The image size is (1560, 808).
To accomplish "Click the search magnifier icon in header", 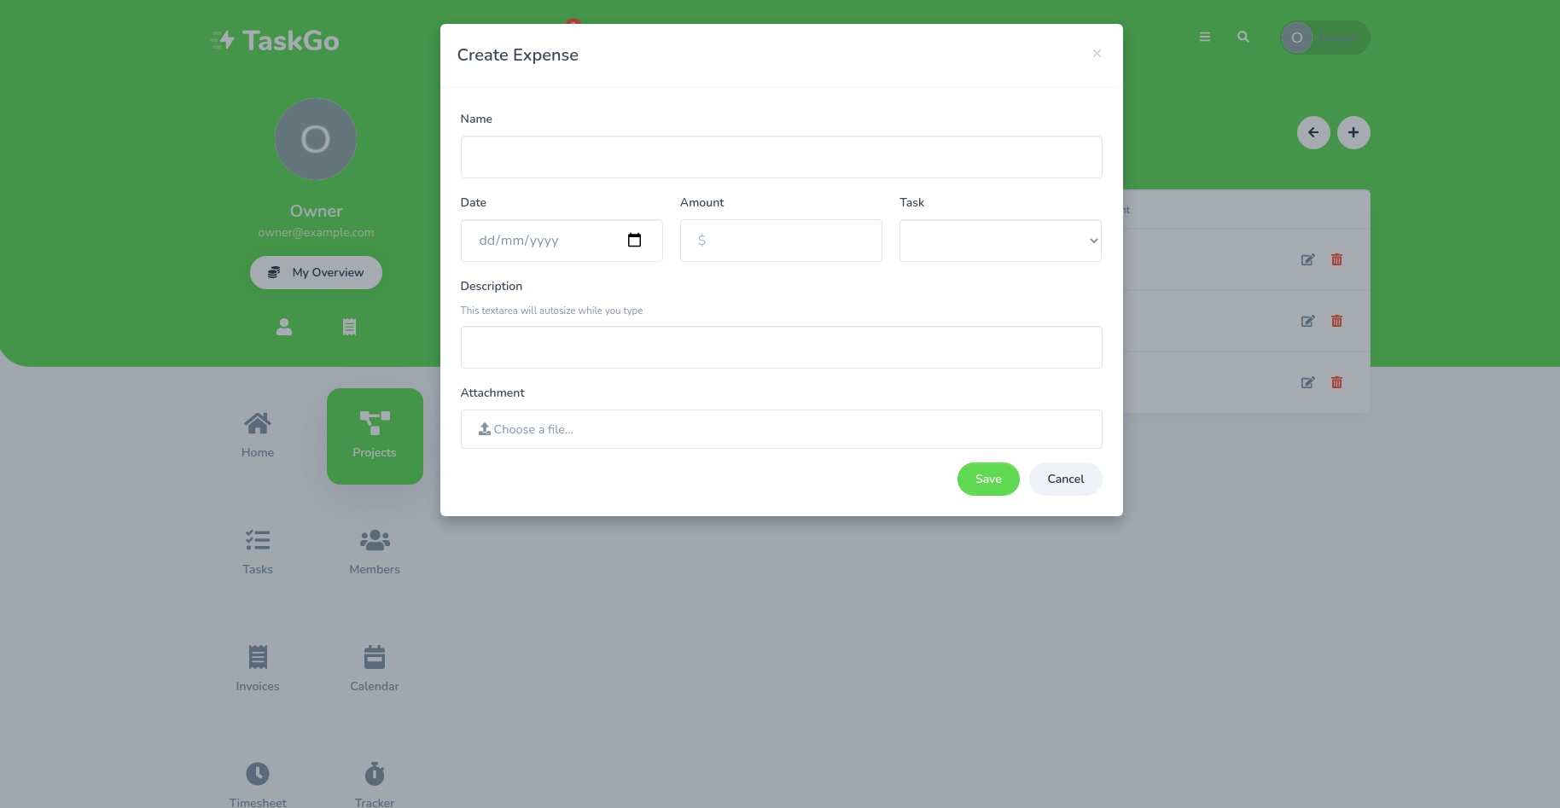I will coord(1243,37).
